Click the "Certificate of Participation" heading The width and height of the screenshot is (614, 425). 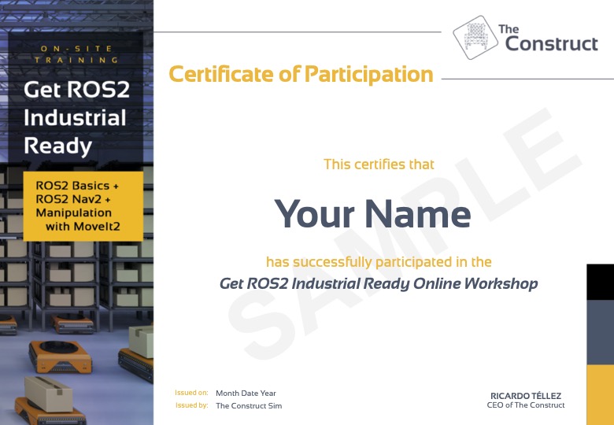click(x=301, y=75)
